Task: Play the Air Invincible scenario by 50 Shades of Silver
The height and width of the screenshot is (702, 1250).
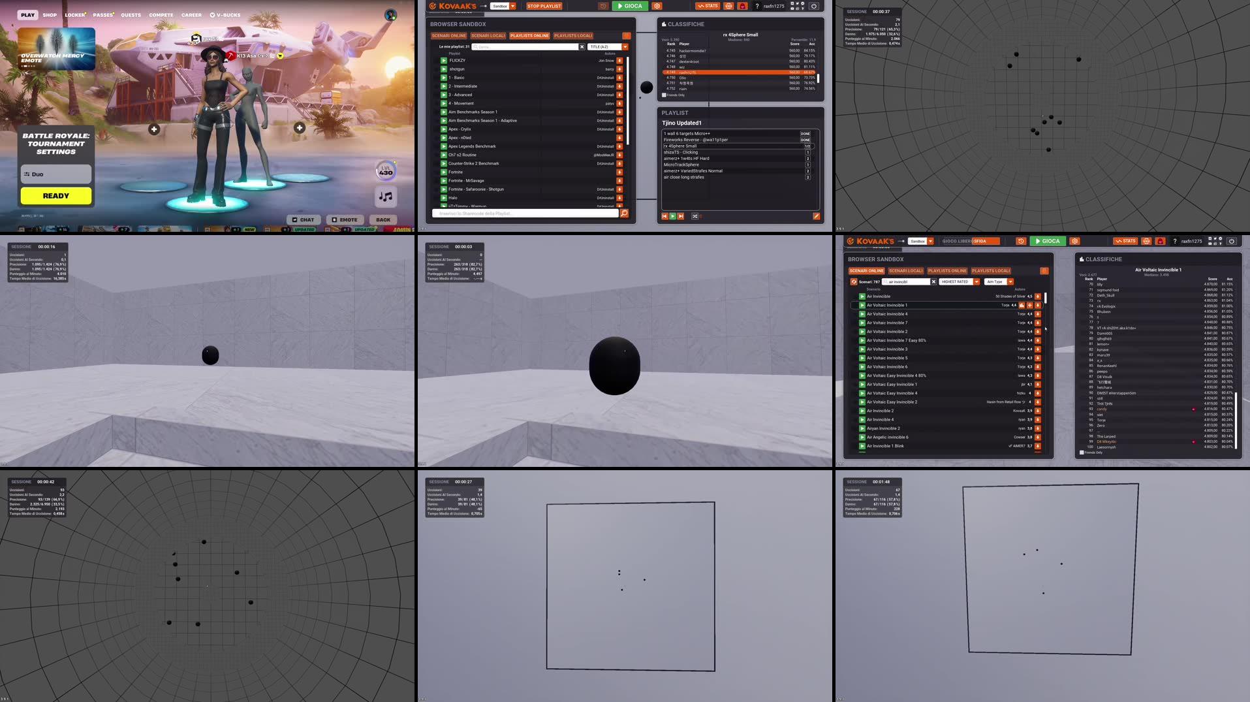Action: [x=862, y=296]
